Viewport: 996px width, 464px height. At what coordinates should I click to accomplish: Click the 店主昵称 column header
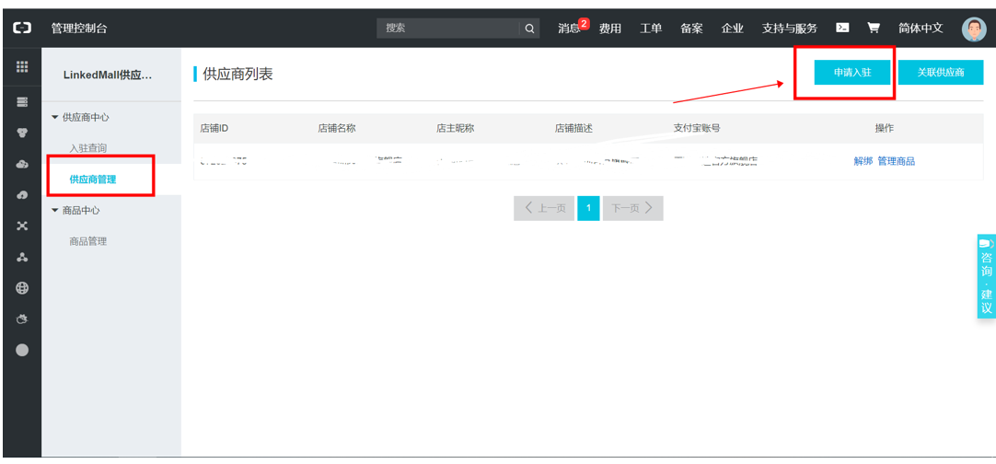[x=455, y=128]
